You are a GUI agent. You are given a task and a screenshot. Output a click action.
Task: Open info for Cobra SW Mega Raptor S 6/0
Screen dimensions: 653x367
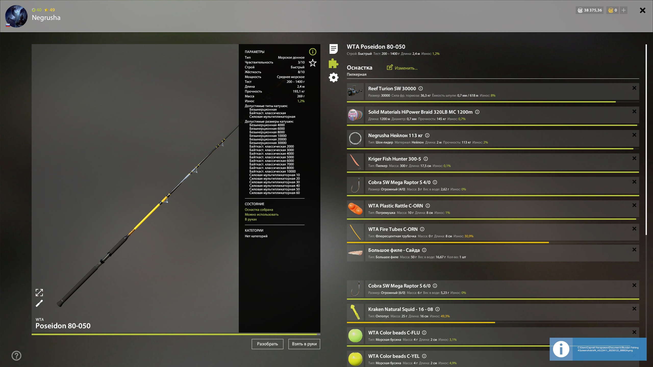tap(435, 286)
